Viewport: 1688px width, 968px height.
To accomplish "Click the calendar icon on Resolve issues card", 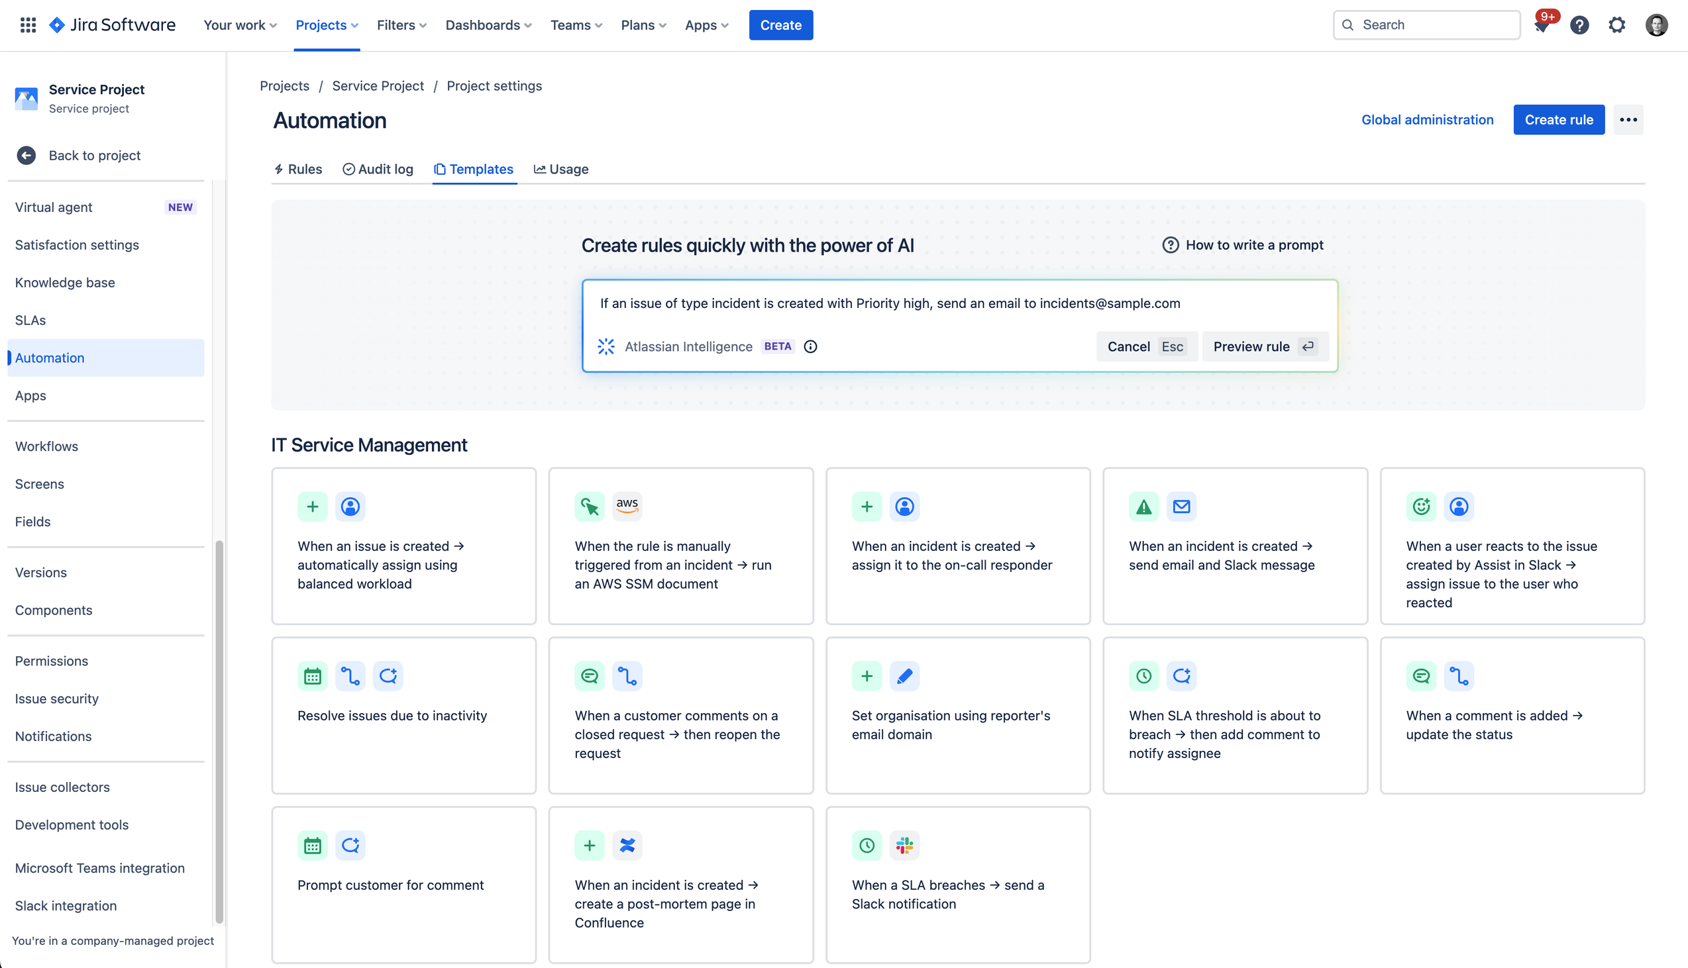I will [x=312, y=676].
